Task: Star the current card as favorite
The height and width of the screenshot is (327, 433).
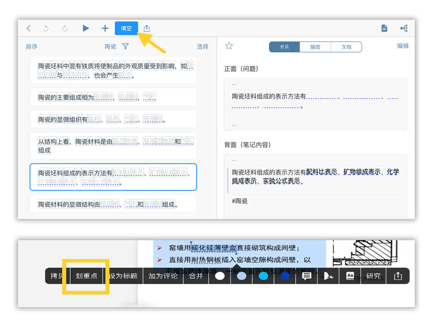Action: [229, 46]
